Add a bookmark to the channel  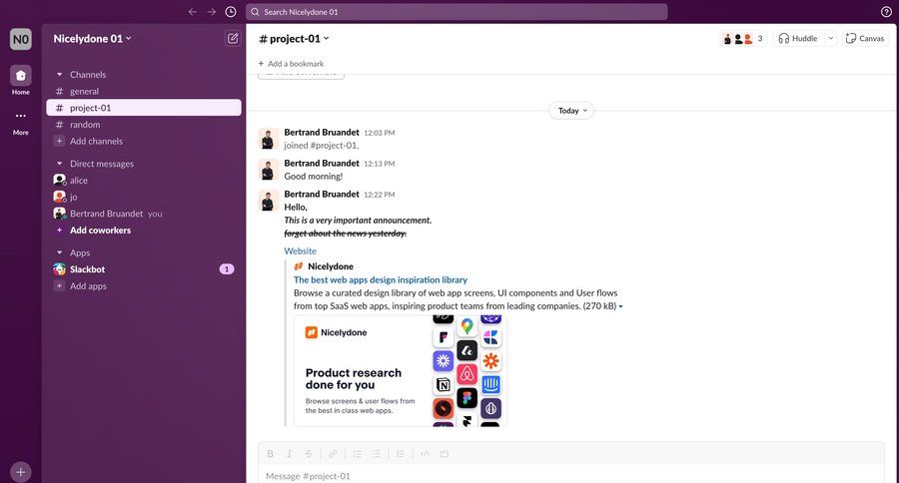coord(291,64)
